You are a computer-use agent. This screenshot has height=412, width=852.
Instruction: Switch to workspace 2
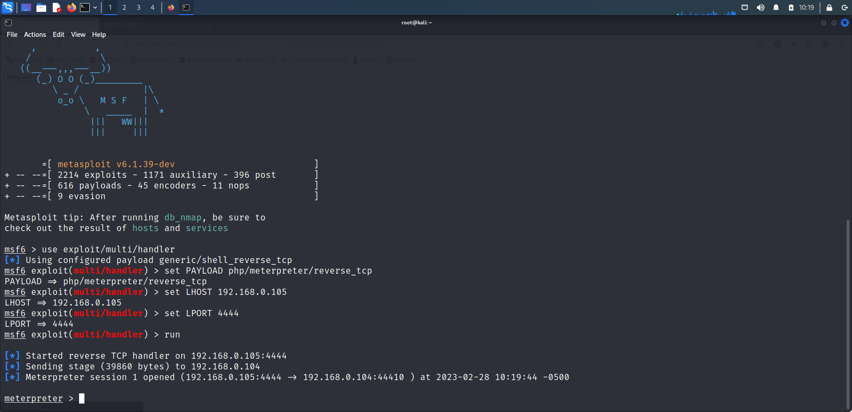point(124,8)
